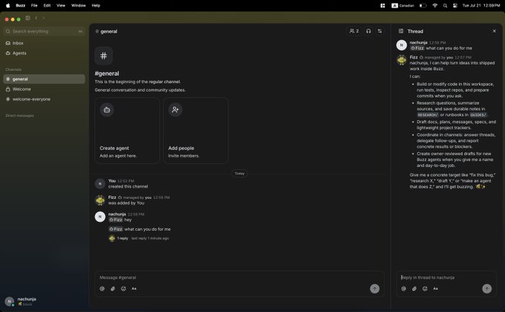Click the Today date divider pill
This screenshot has width=505, height=312.
click(x=239, y=173)
